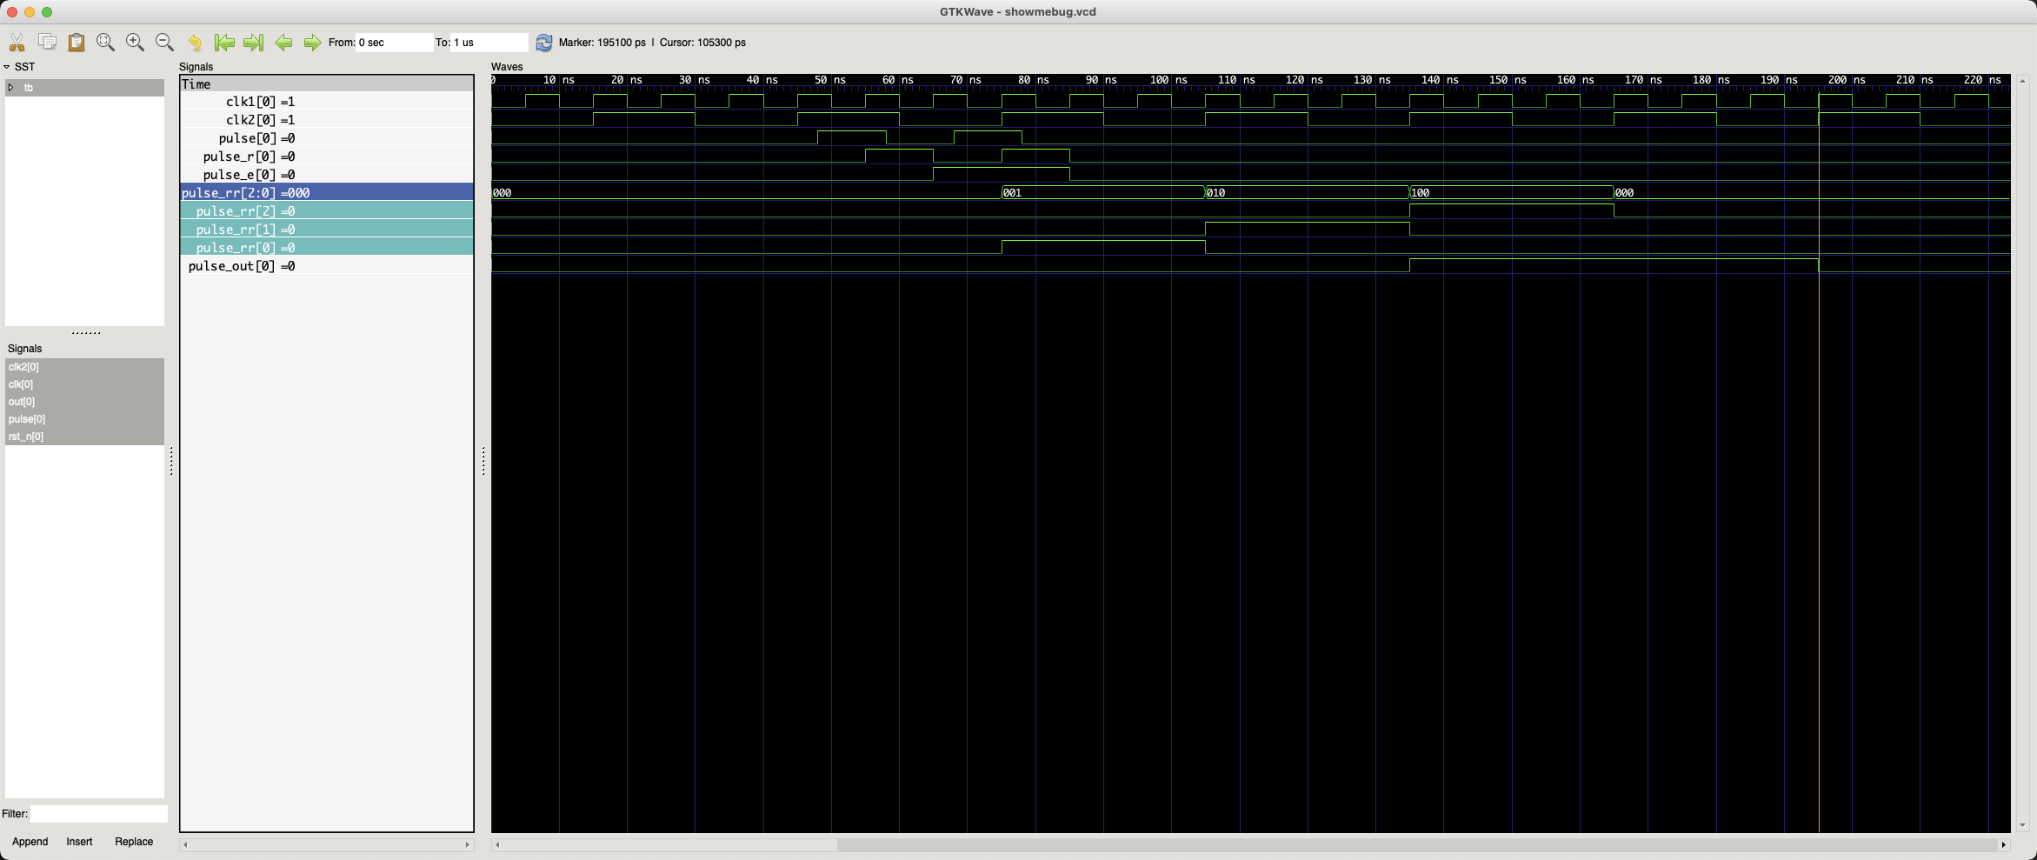
Task: Click the 100 ns label on the time ruler
Action: click(x=1169, y=80)
